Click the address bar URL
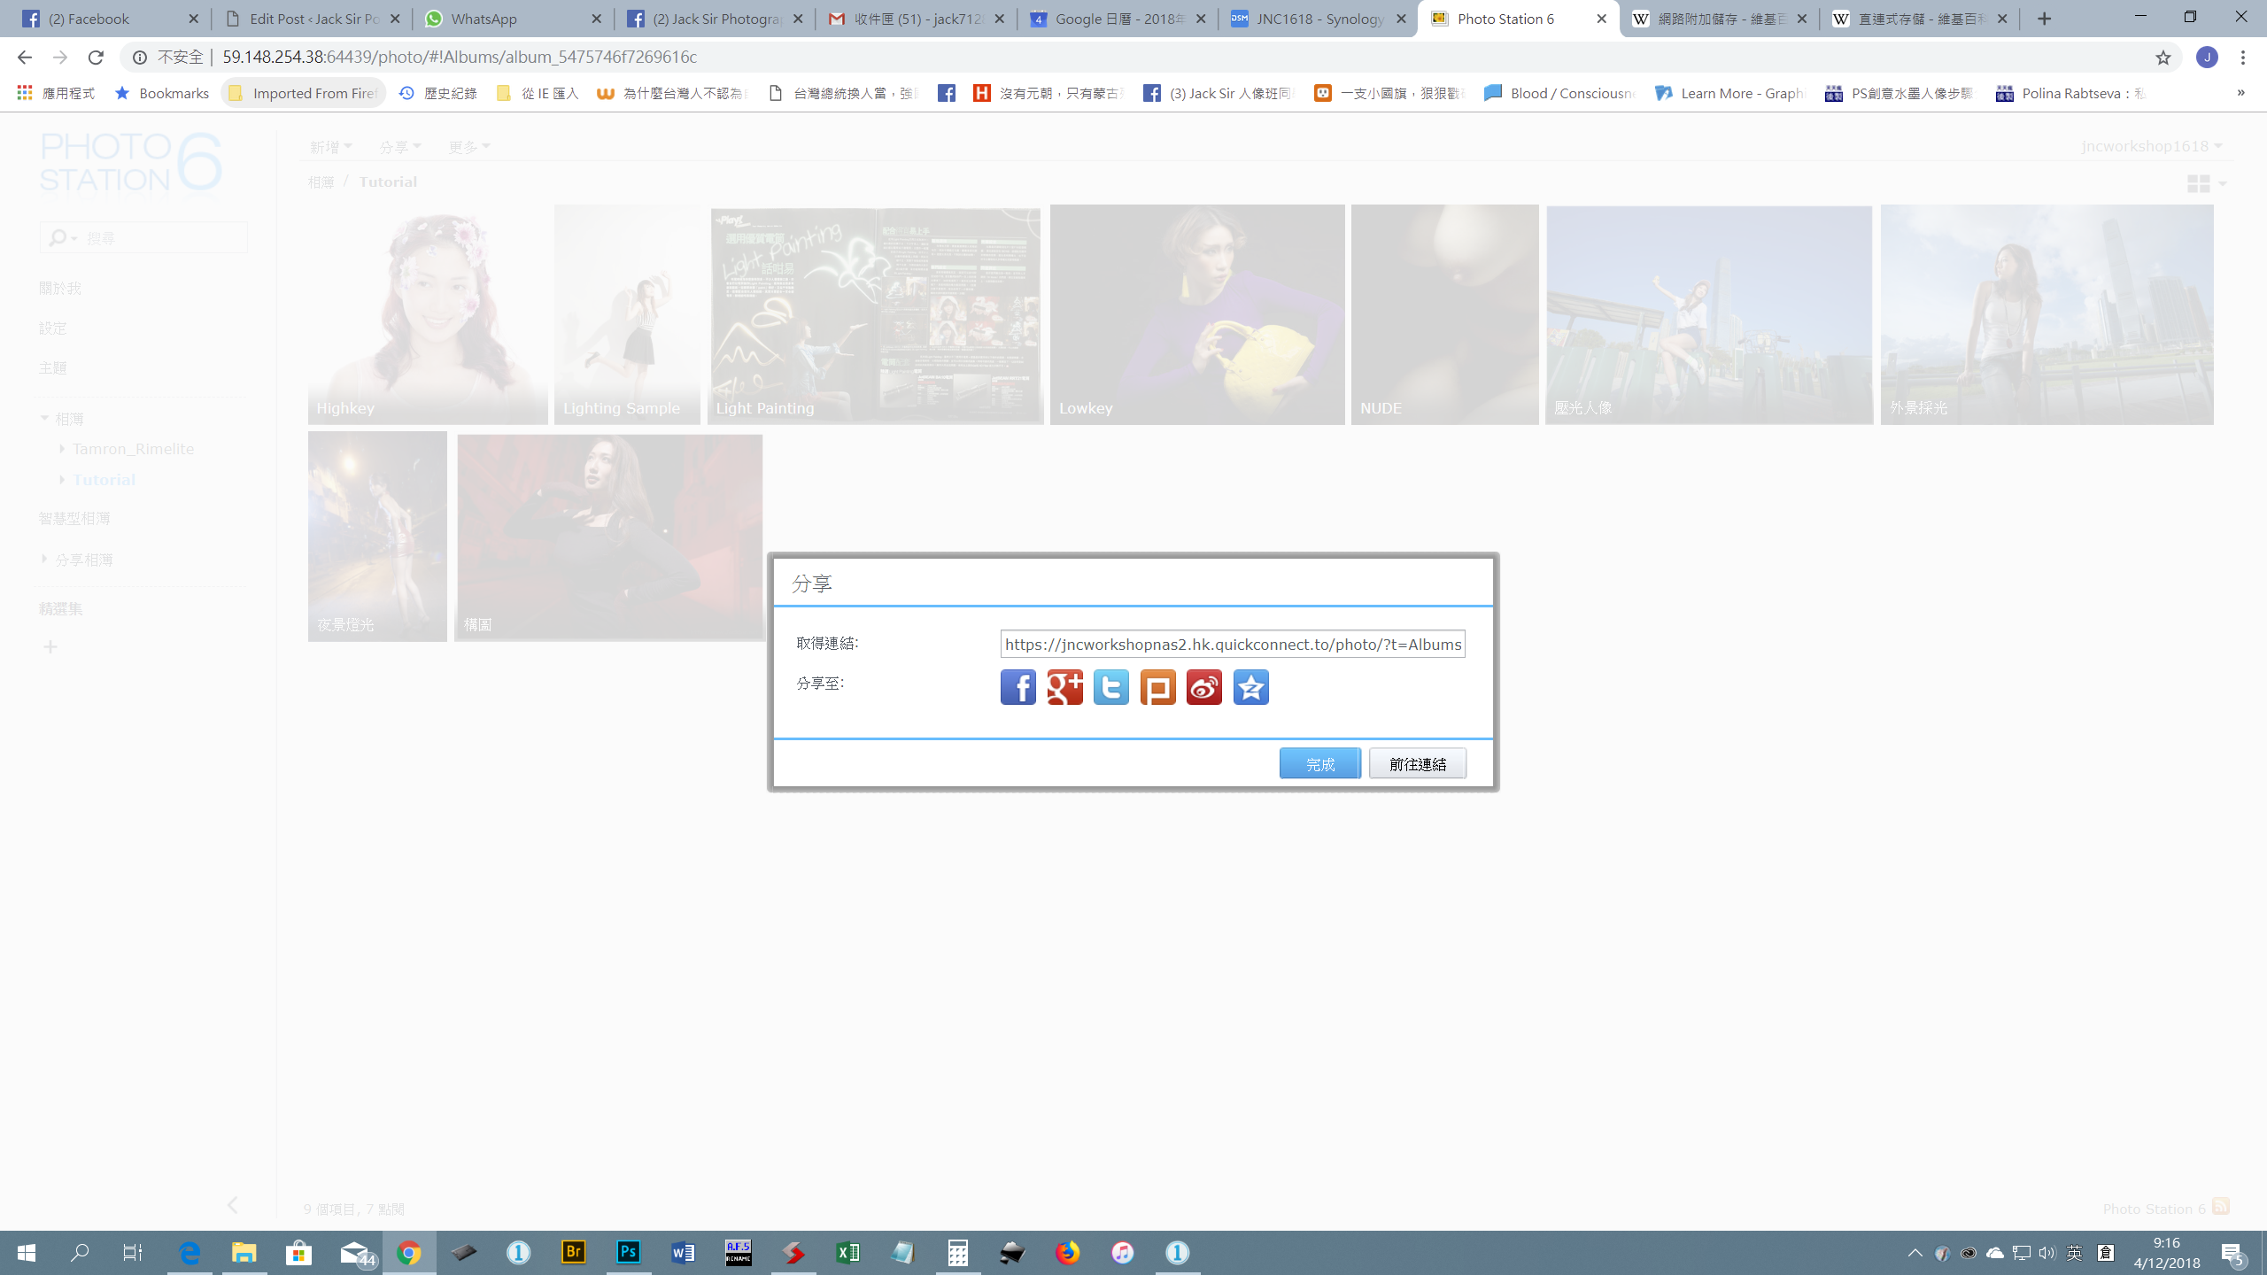This screenshot has width=2267, height=1275. pos(459,58)
